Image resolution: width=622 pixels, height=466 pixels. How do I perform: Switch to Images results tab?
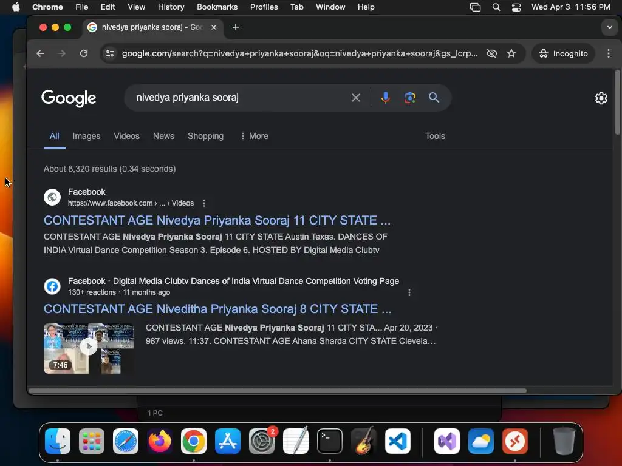tap(86, 137)
